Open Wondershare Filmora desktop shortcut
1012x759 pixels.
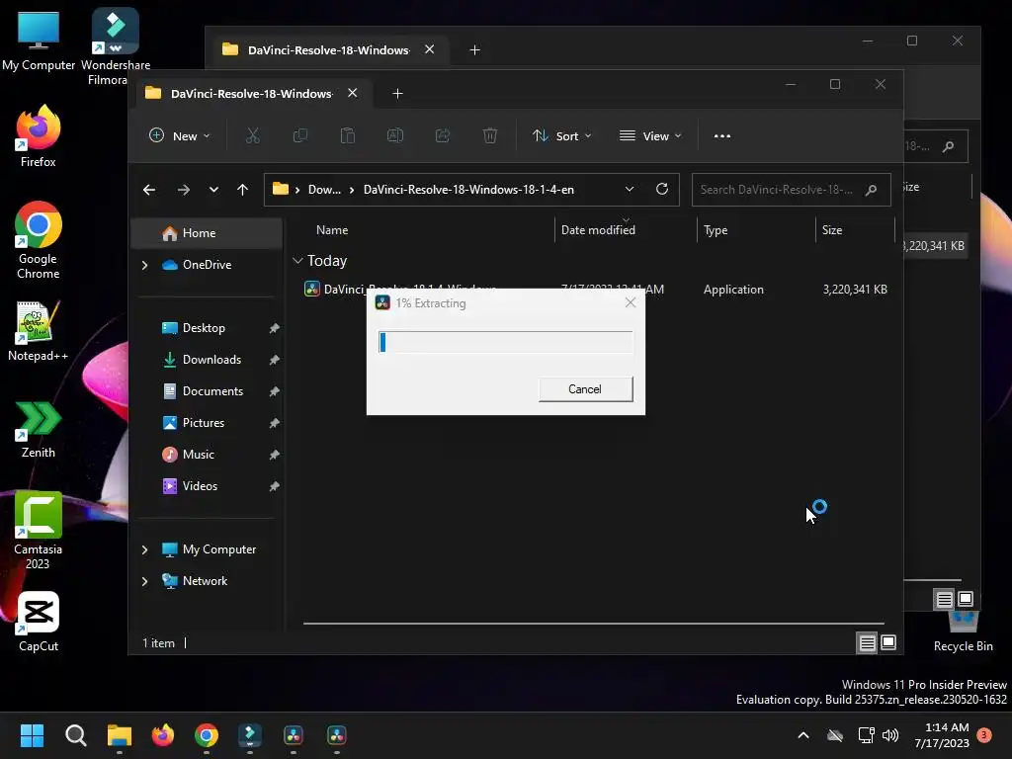pyautogui.click(x=116, y=46)
